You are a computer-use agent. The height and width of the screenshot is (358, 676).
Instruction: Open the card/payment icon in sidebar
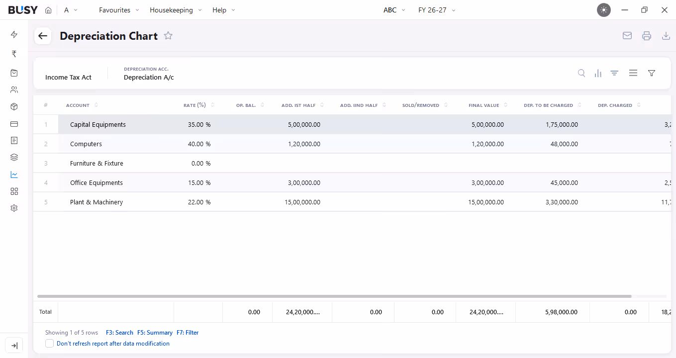point(14,124)
